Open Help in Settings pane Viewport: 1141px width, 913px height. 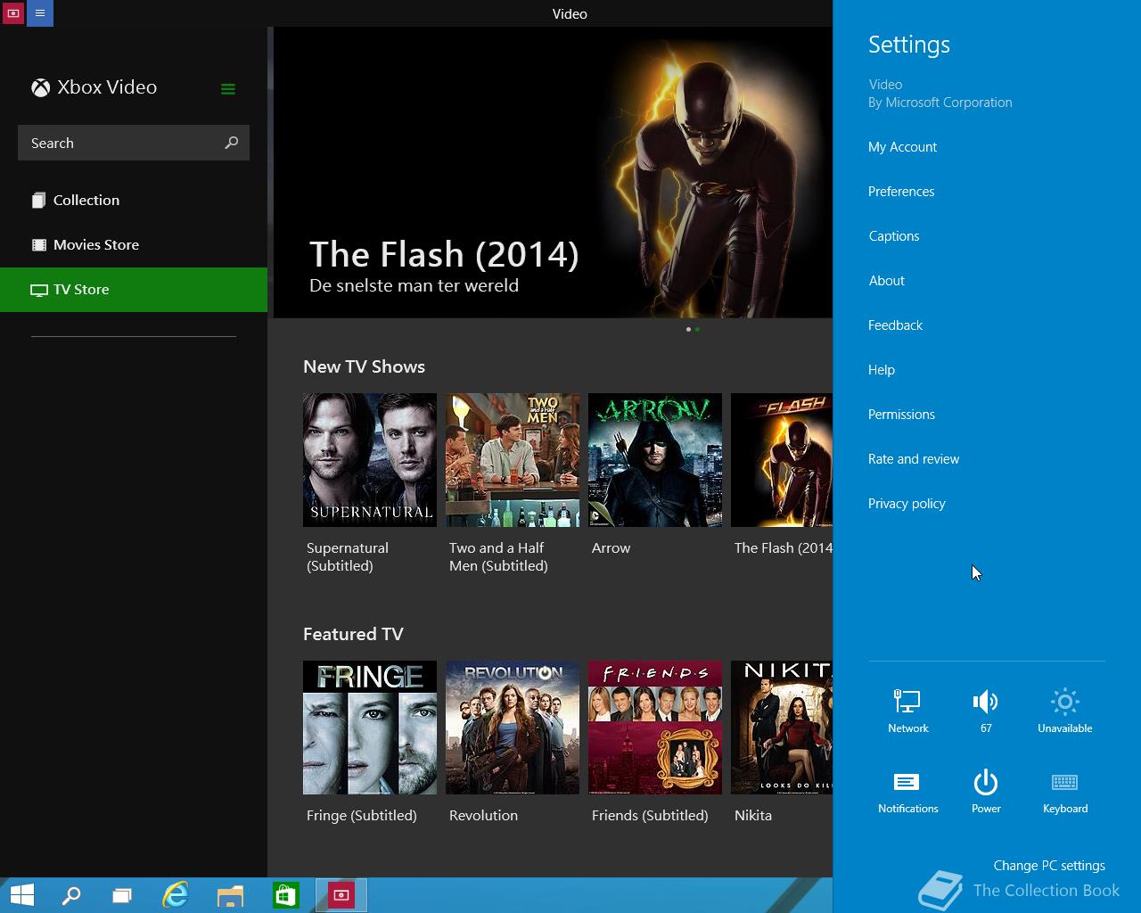[882, 370]
